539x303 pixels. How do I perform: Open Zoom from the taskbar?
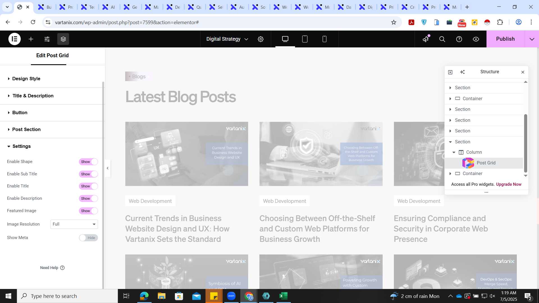pos(231,296)
